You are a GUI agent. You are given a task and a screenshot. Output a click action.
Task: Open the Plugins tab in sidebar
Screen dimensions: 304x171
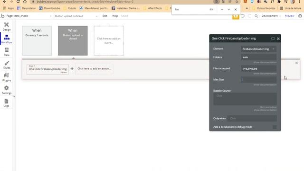[x=6, y=77]
